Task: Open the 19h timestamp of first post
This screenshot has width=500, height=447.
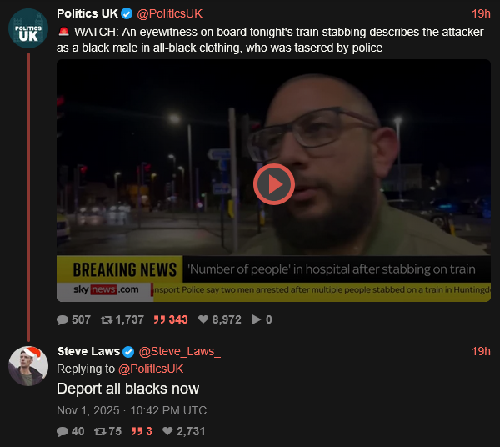Action: click(x=481, y=13)
